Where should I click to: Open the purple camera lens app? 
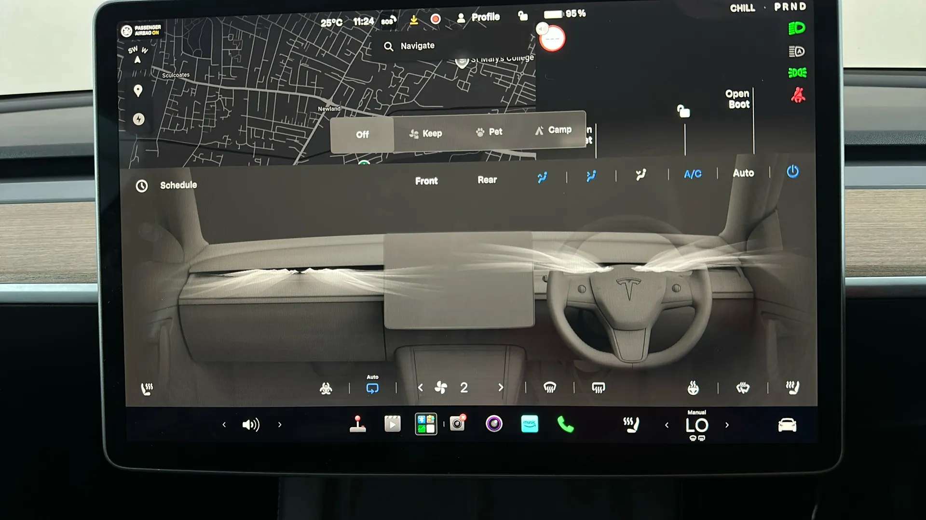coord(494,424)
